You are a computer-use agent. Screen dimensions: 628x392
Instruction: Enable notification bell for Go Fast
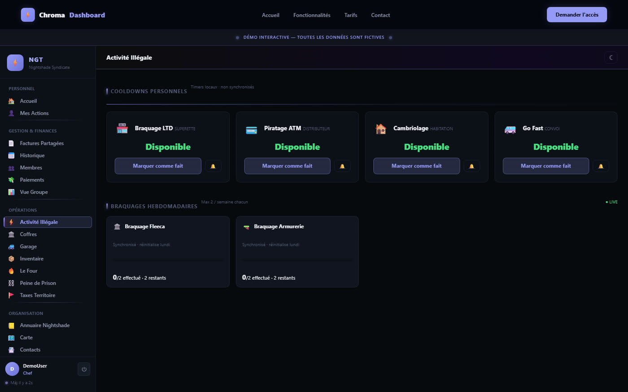601,166
